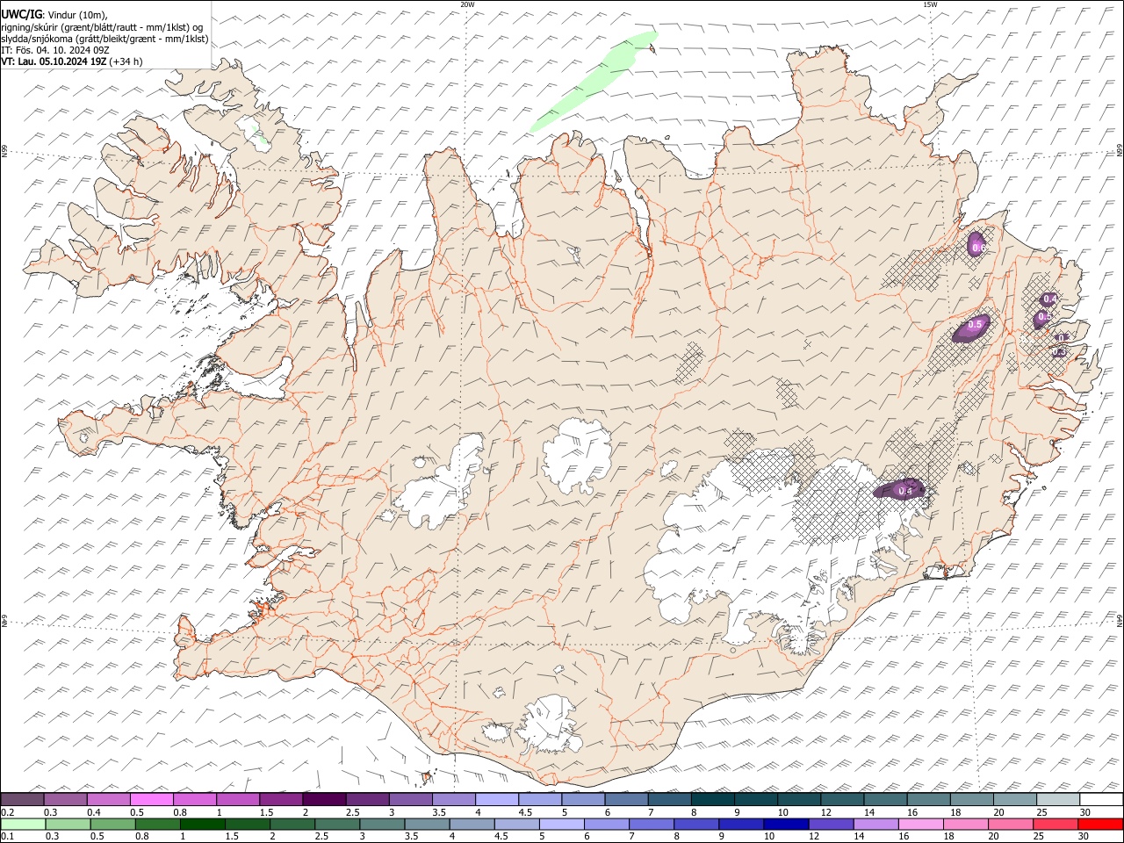
Task: Click the 20W longitude label
Action: tap(467, 4)
